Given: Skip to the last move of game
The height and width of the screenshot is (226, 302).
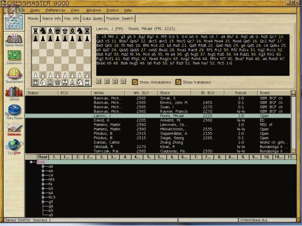Looking at the screenshot, I should coord(123,81).
